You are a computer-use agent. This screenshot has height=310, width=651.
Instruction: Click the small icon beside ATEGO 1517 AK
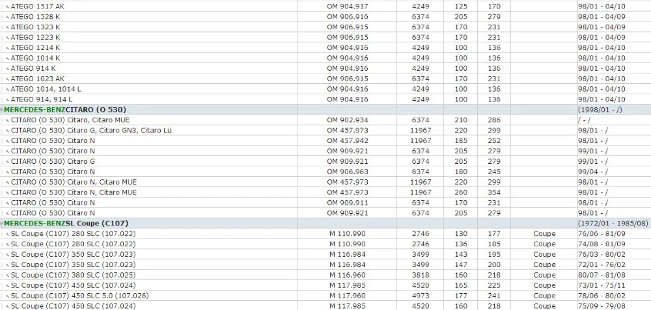click(x=7, y=7)
